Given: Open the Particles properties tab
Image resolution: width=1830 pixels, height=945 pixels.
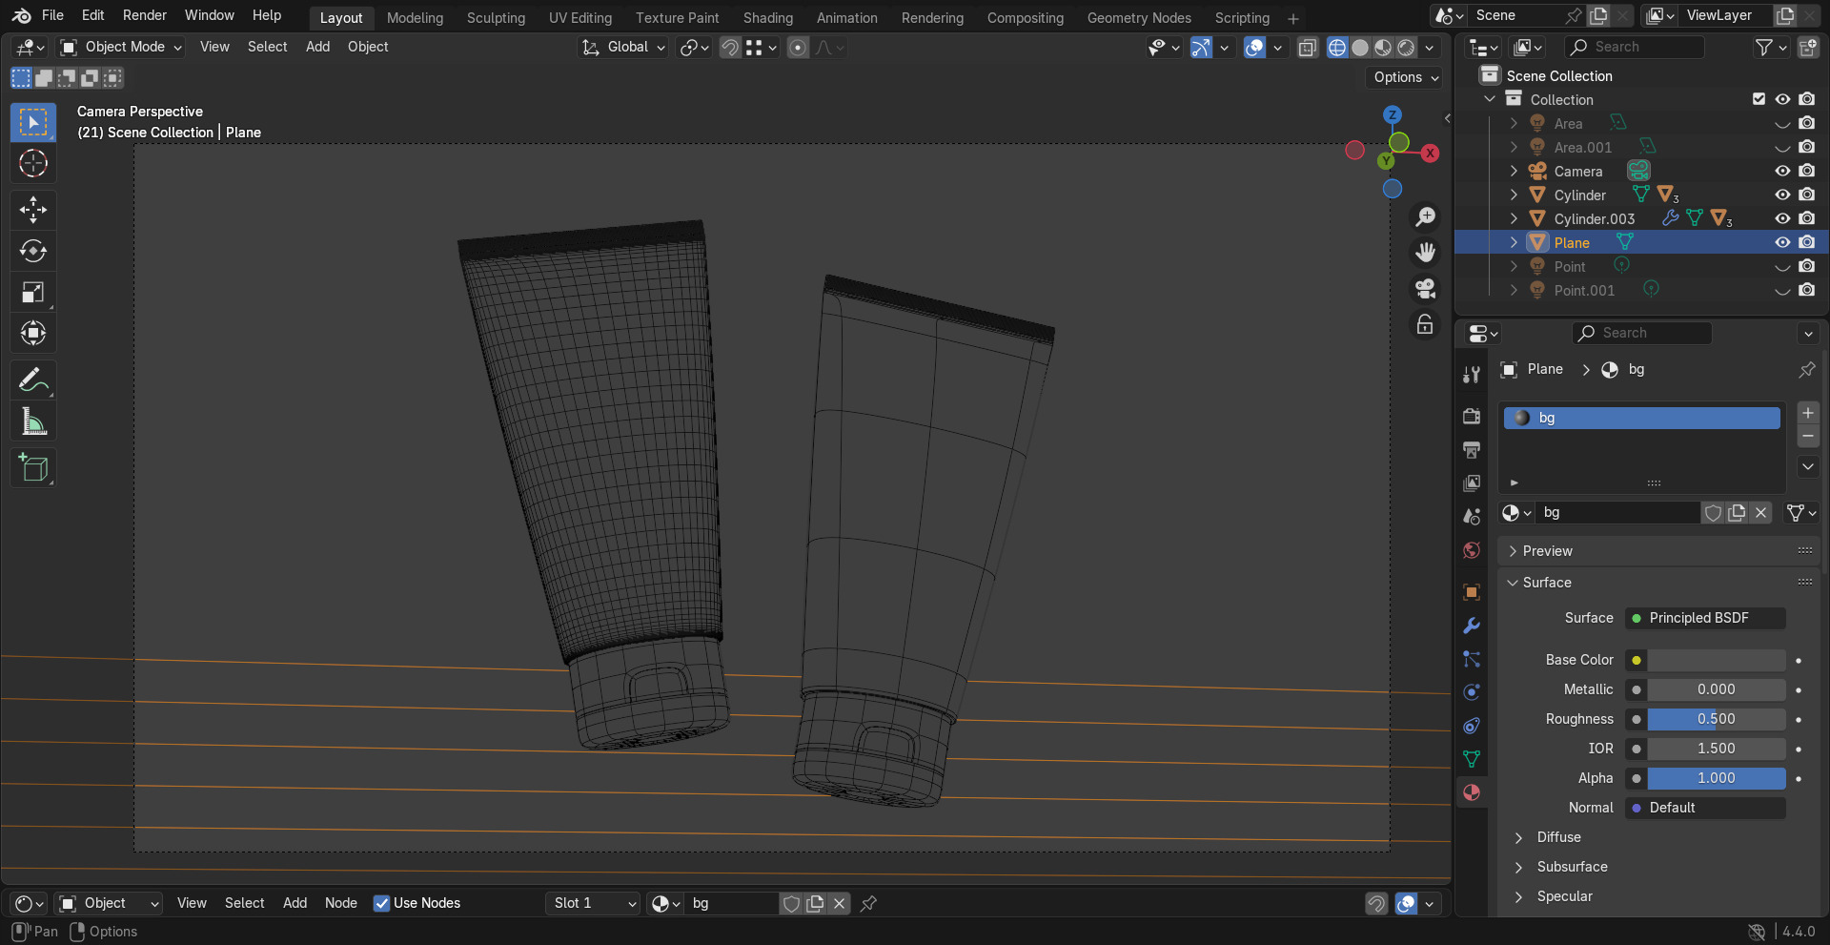Looking at the screenshot, I should click(x=1472, y=659).
